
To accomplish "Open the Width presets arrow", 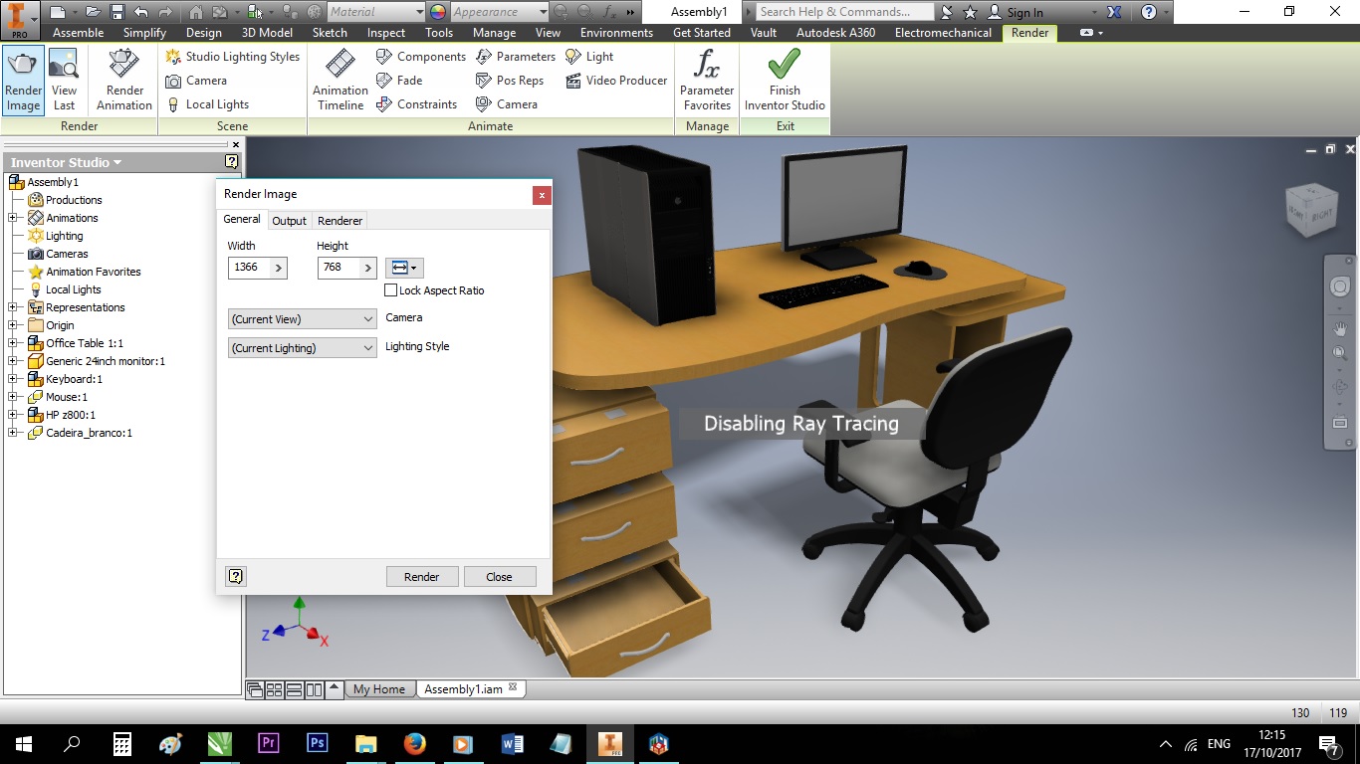I will point(278,268).
